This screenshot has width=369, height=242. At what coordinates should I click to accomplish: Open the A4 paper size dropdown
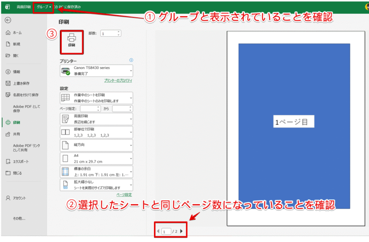pos(96,158)
